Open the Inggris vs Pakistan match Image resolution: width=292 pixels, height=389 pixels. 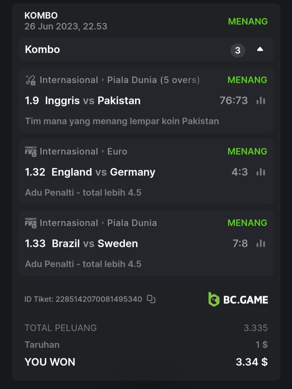pos(93,100)
